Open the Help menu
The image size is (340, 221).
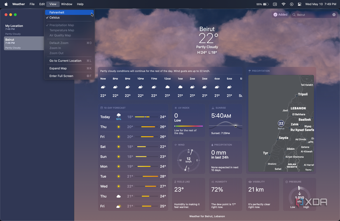tap(80, 4)
